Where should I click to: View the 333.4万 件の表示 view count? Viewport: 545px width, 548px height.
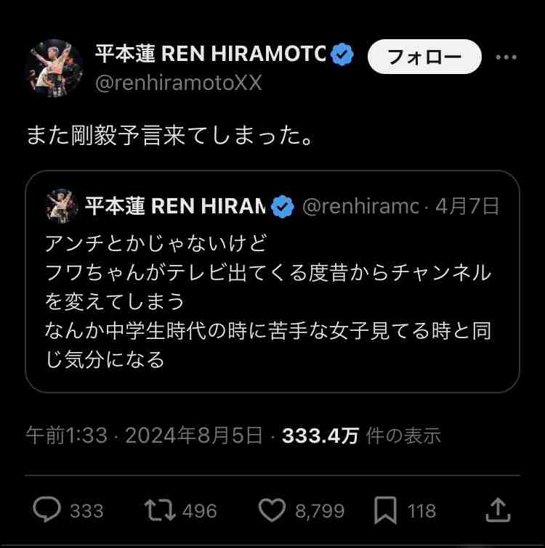click(361, 435)
